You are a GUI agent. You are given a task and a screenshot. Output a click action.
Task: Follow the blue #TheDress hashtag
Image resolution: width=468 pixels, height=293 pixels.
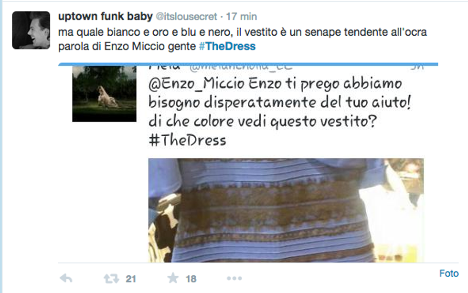[x=227, y=46]
